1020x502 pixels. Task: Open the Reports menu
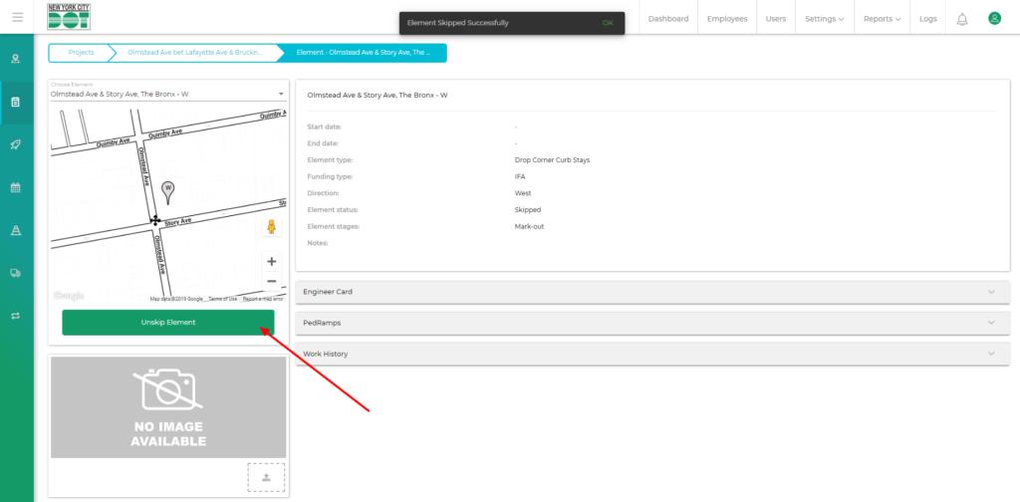pos(882,19)
